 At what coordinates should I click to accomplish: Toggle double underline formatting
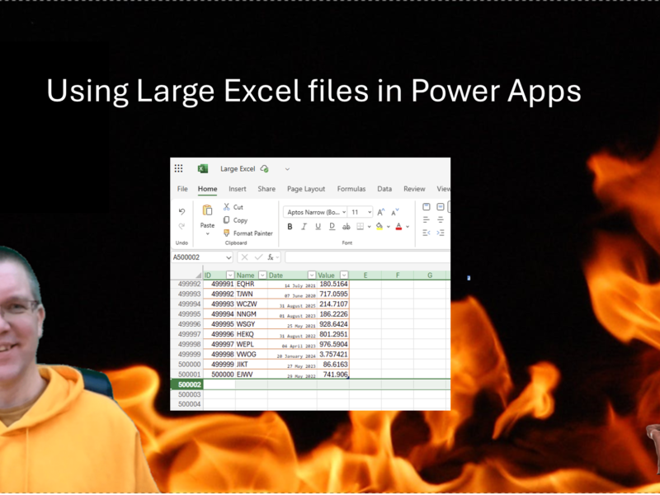332,227
